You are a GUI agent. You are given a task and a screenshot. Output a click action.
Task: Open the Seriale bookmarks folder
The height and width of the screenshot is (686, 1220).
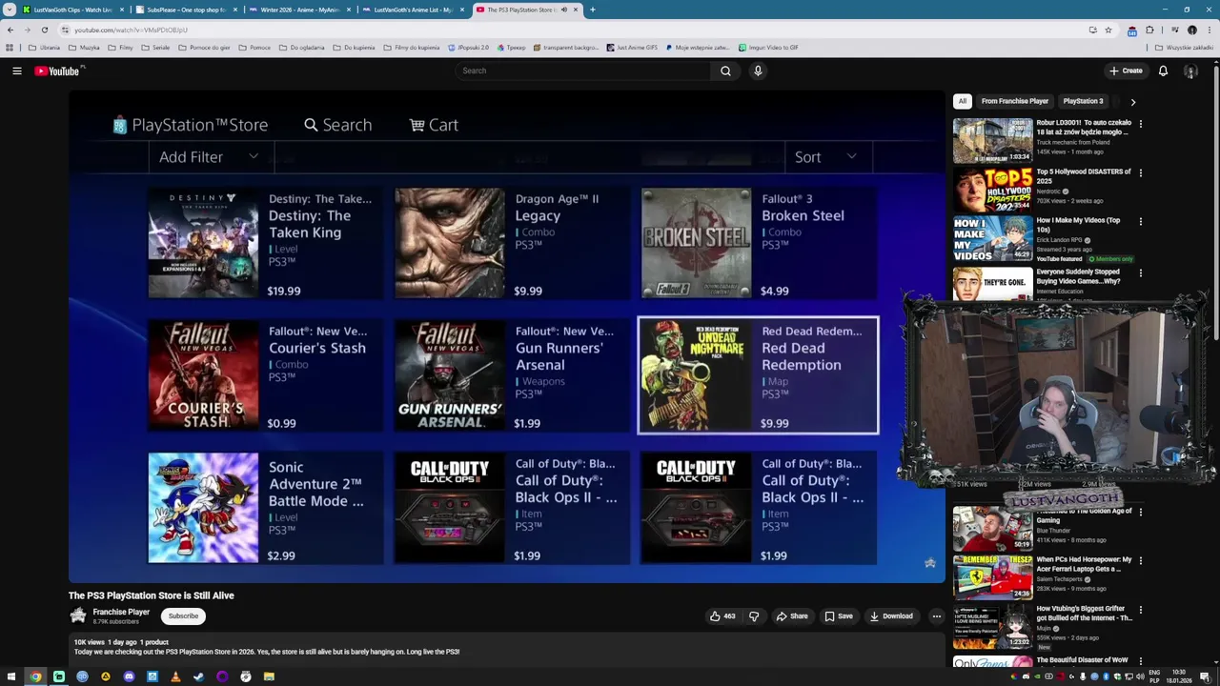click(x=155, y=47)
